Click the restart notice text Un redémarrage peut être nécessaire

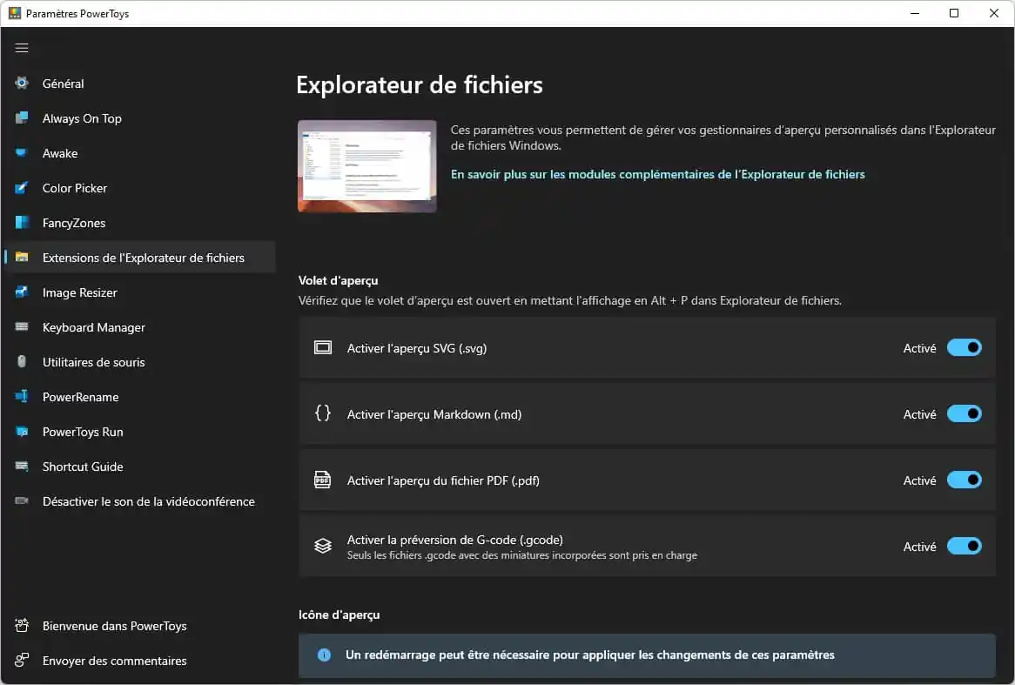click(x=589, y=655)
